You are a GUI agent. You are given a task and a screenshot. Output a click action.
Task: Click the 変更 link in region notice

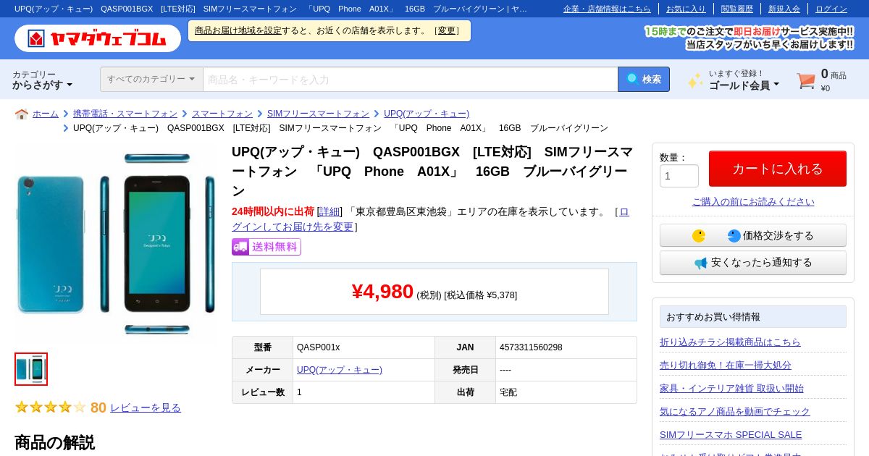(447, 30)
